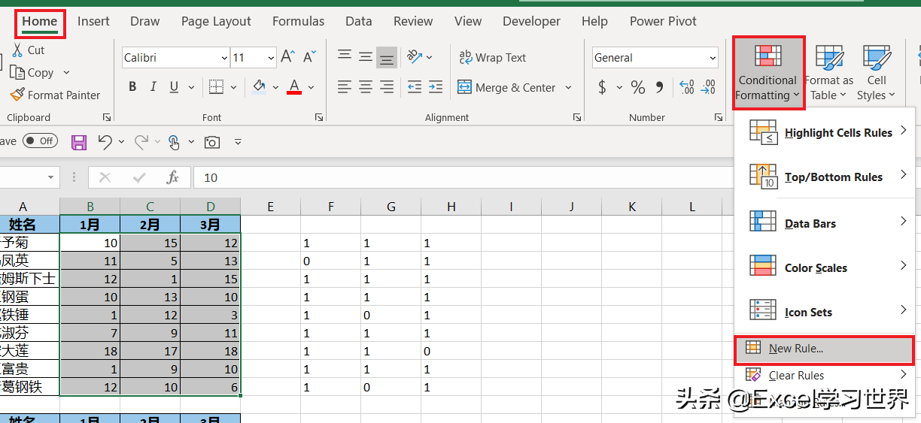
Task: Click the Touch/Mouse mode icon
Action: pos(174,141)
